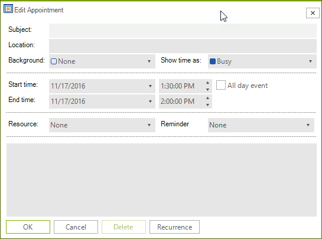Click the Start time date text 11/17/2016

click(68, 86)
